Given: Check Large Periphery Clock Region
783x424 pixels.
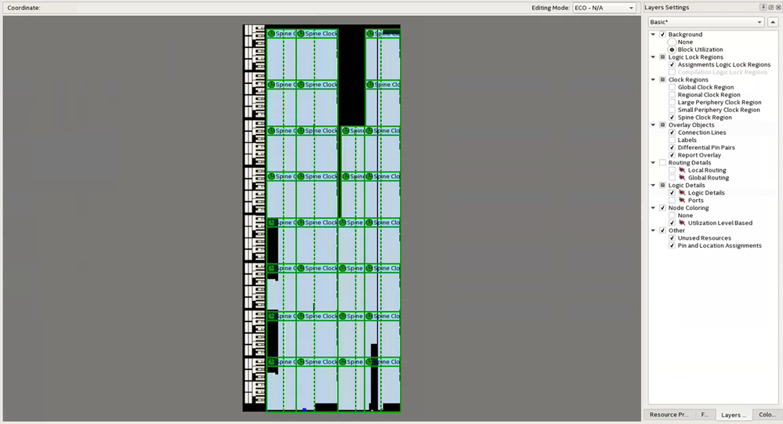Looking at the screenshot, I should click(x=672, y=103).
